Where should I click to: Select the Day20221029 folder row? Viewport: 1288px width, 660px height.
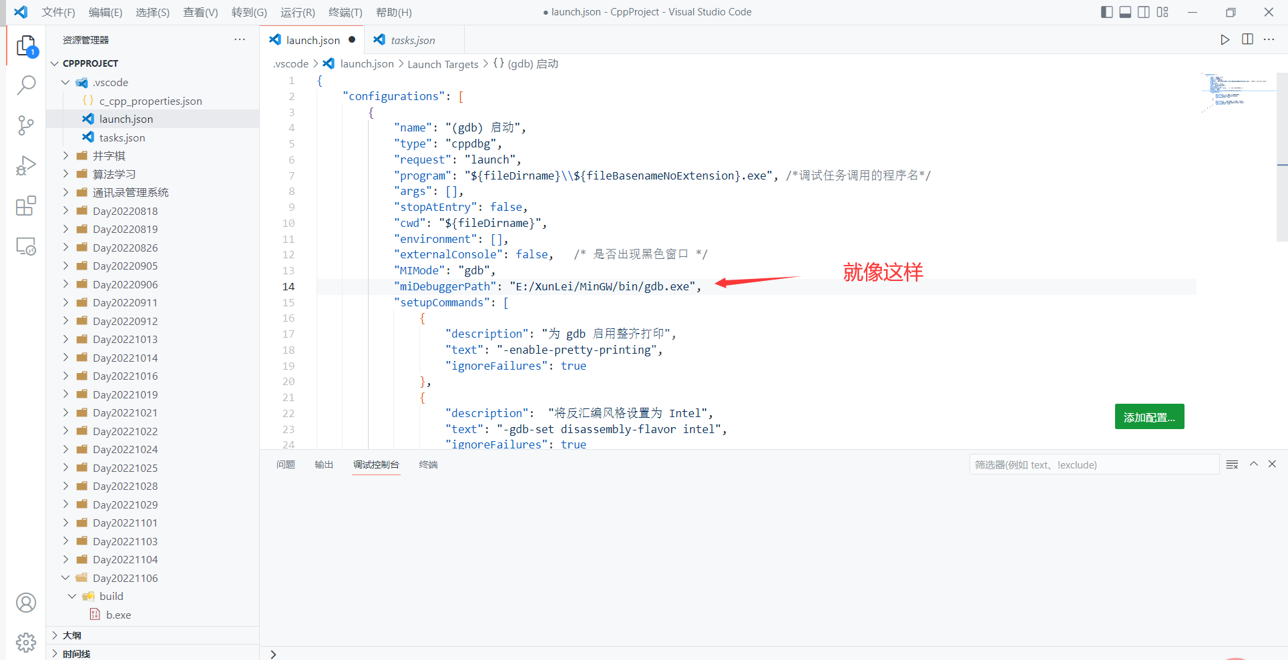click(152, 505)
